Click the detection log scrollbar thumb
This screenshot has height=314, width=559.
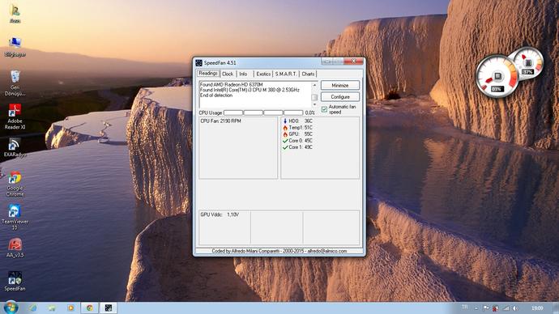314,97
